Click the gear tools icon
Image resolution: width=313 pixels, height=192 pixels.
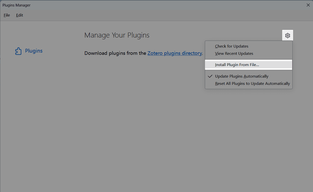[x=288, y=36]
